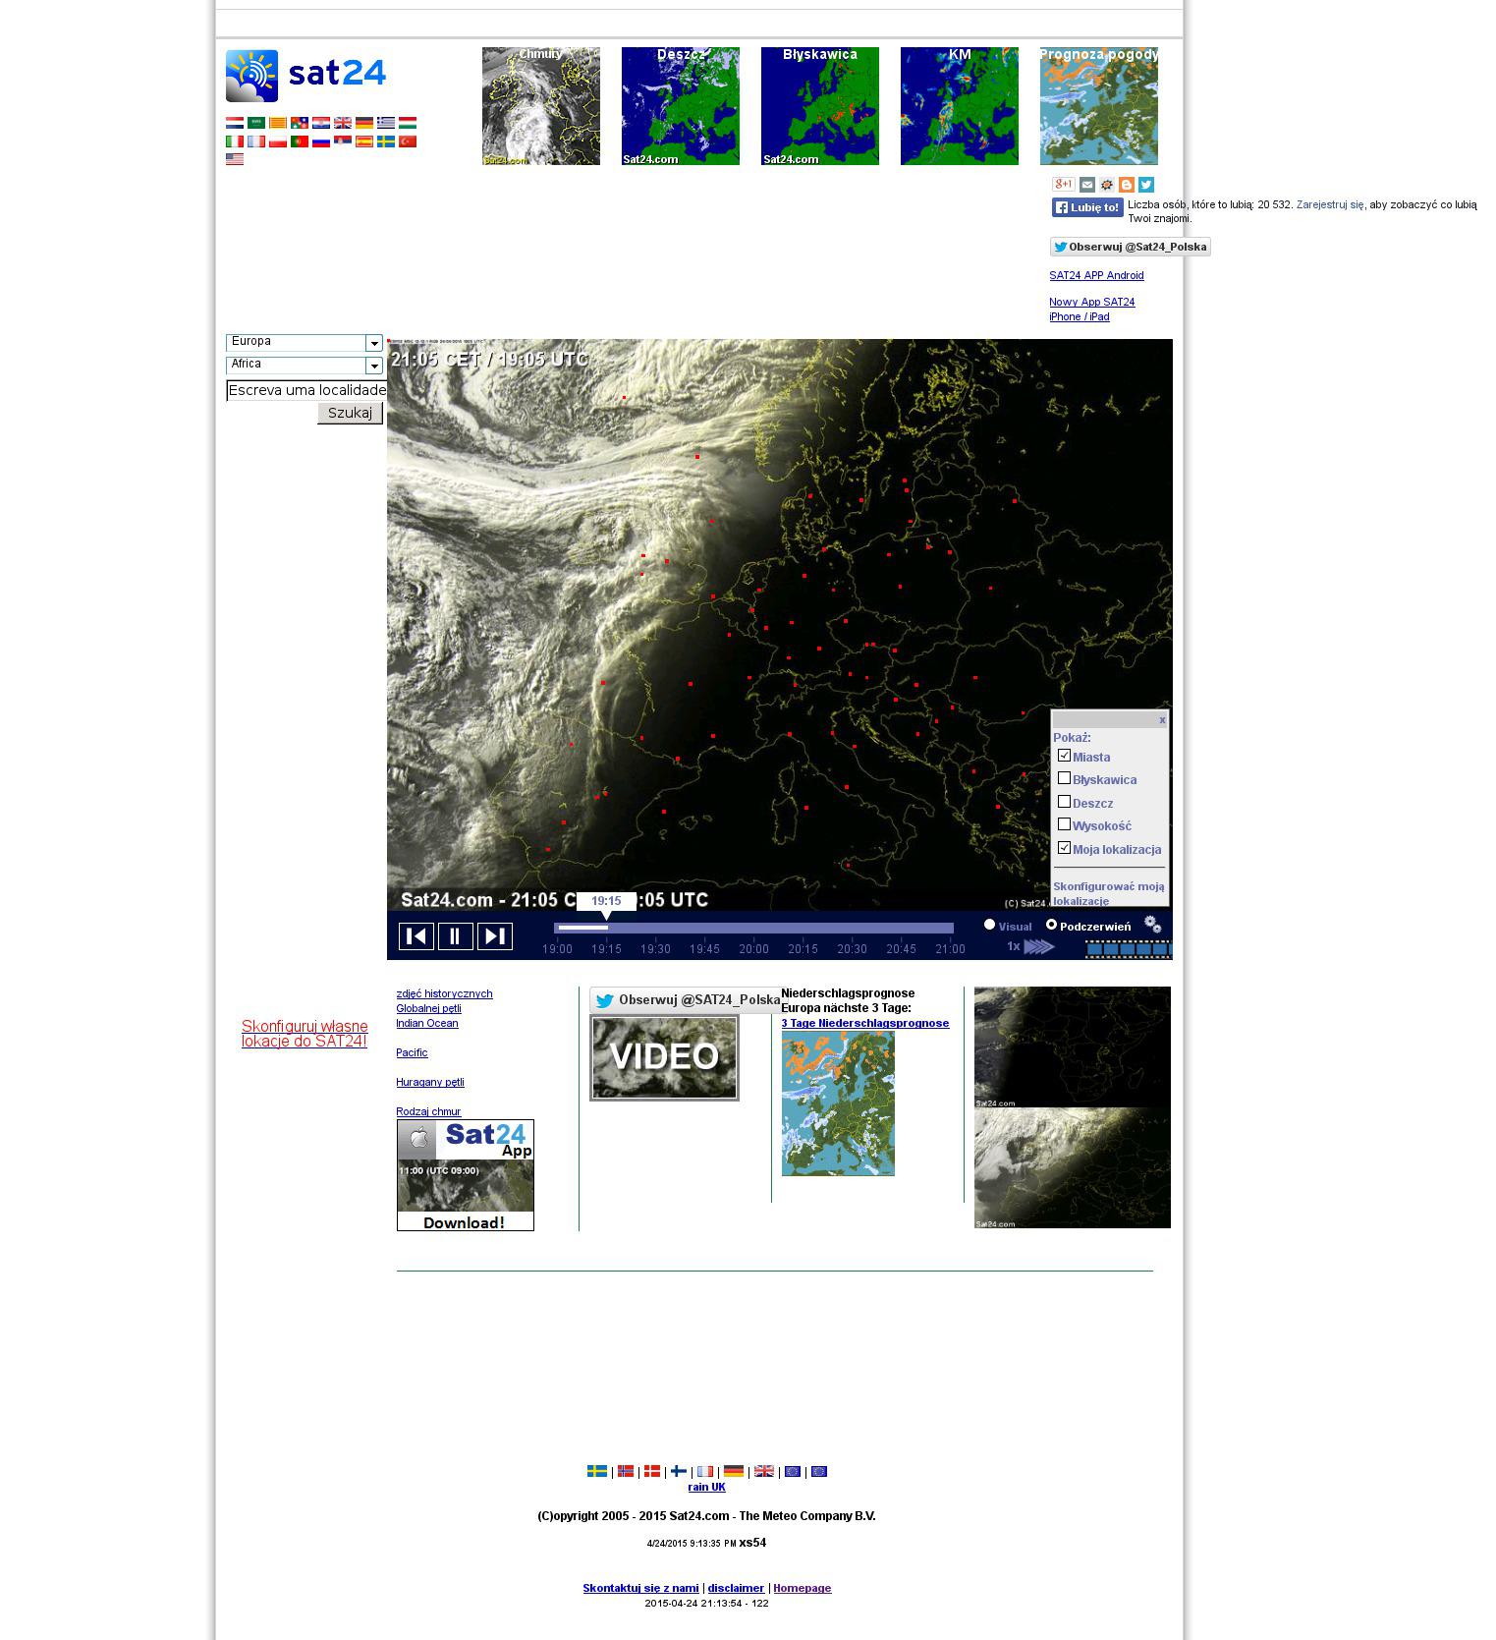
Task: Open player settings gear icon
Action: coord(1152,925)
